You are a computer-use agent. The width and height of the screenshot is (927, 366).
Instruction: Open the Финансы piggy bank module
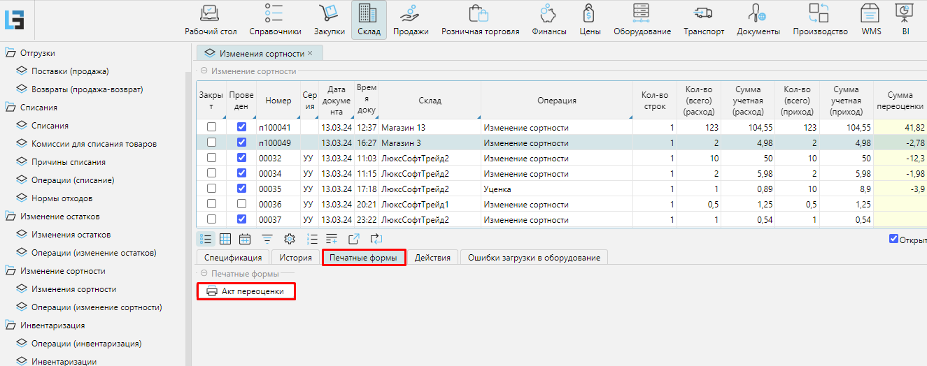(x=549, y=20)
